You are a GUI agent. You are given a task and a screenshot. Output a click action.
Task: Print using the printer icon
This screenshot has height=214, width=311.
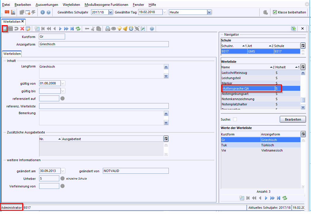tap(108, 29)
